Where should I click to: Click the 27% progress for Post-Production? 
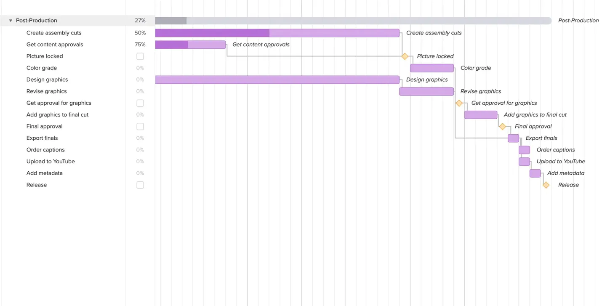click(140, 21)
